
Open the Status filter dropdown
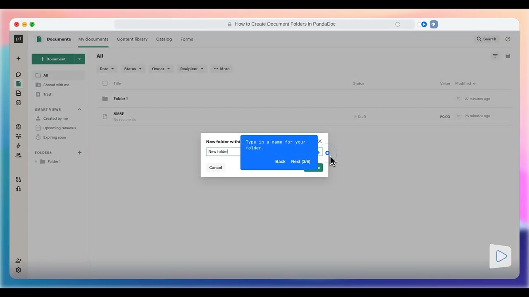click(133, 69)
